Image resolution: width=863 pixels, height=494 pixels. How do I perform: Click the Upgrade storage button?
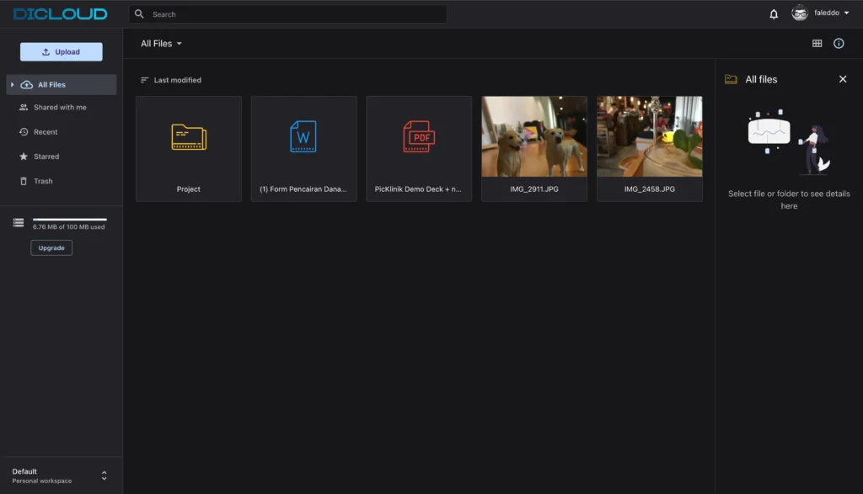51,247
